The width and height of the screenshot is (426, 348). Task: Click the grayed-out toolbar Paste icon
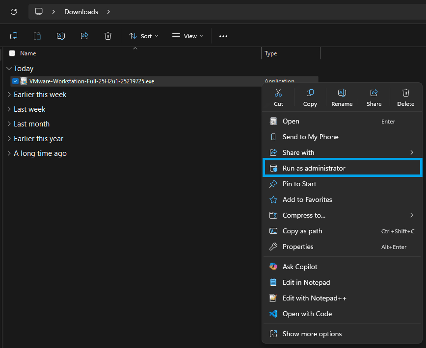[x=37, y=36]
